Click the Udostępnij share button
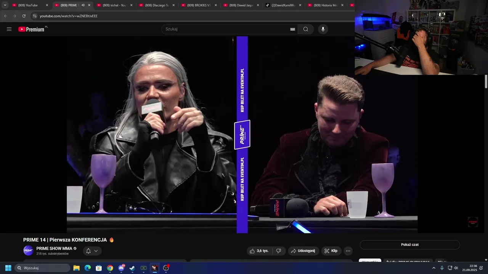The image size is (488, 274). click(x=303, y=251)
